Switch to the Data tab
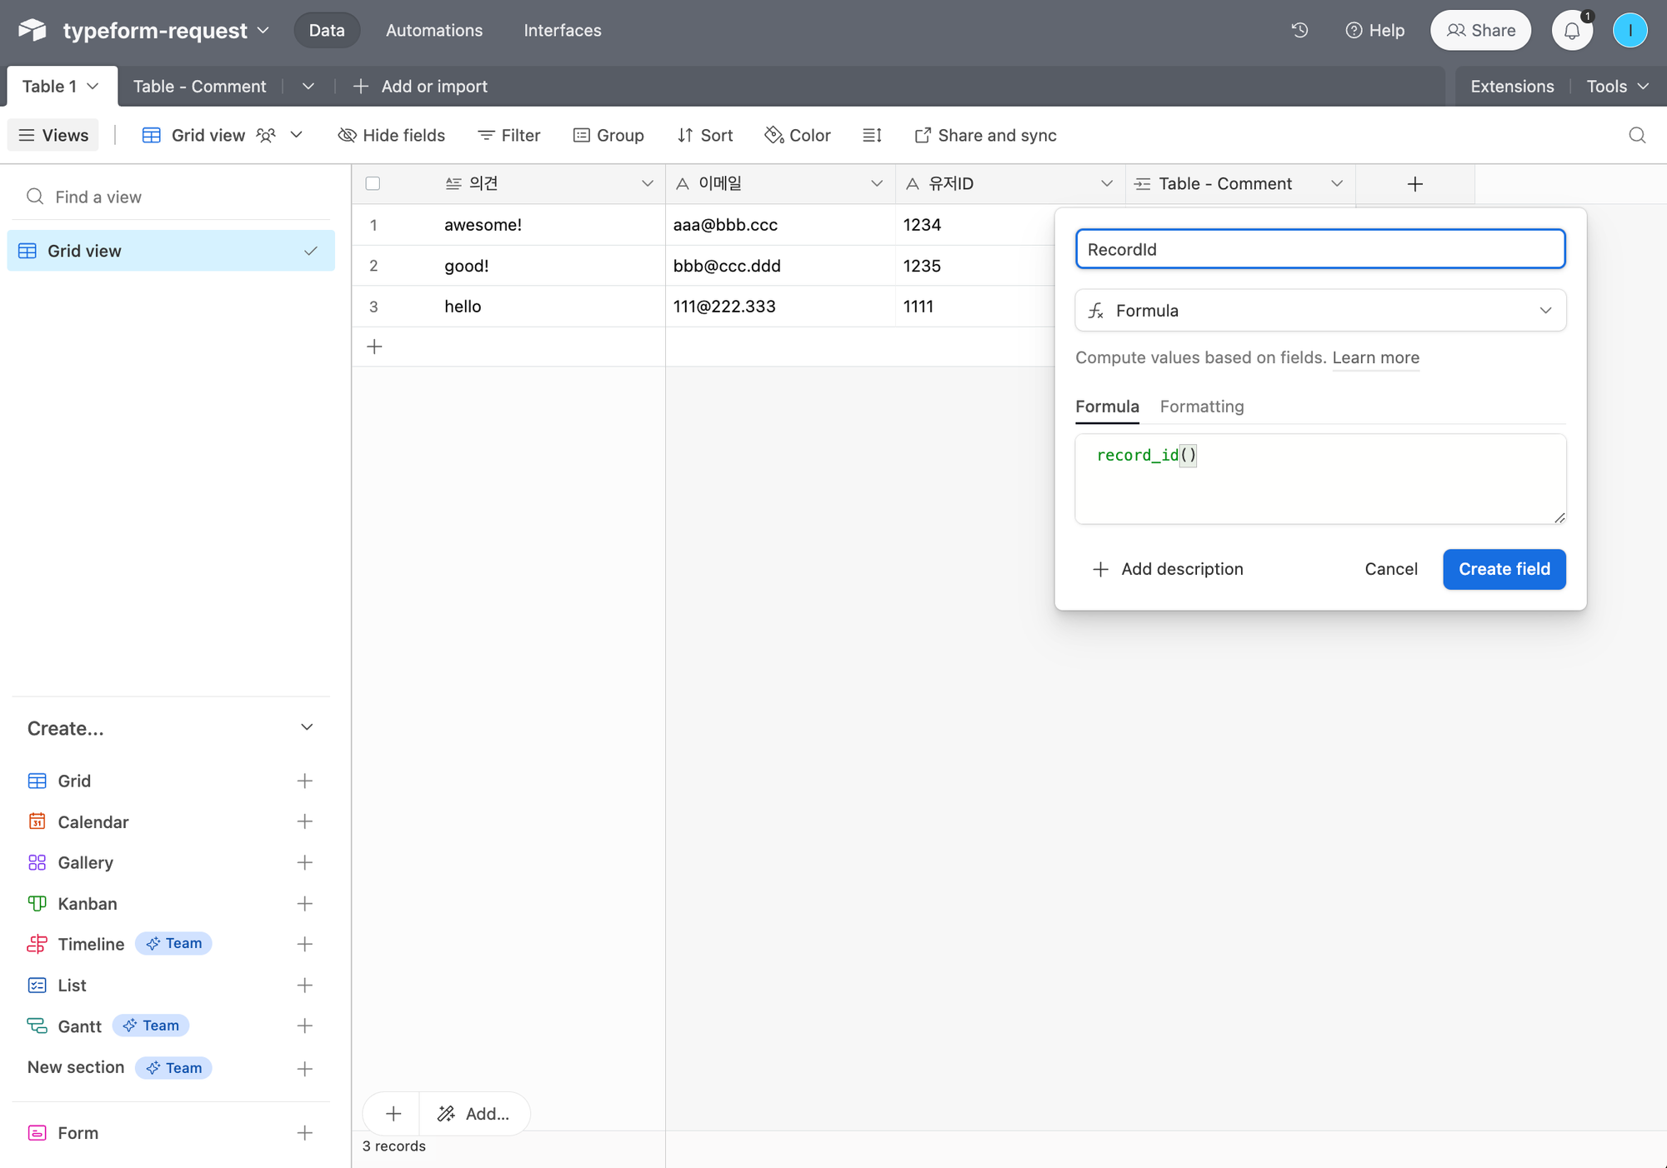Viewport: 1667px width, 1168px height. coord(327,31)
